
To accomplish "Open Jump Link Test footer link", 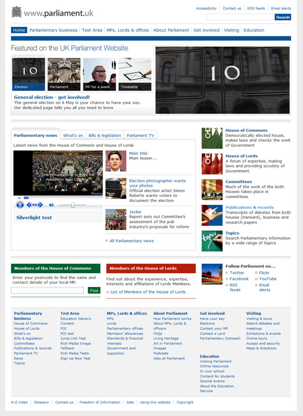I will coord(73,338).
